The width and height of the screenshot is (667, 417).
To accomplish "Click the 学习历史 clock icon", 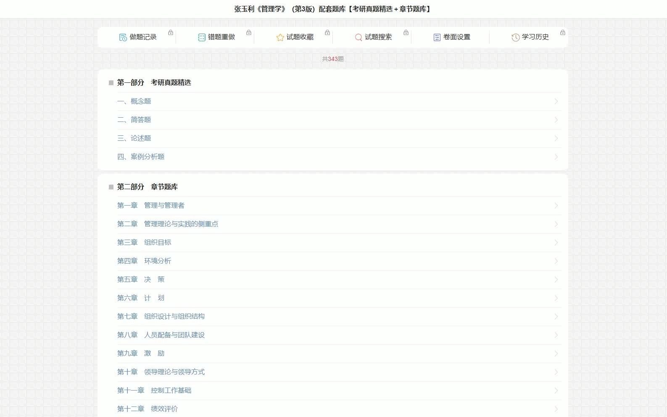I will click(515, 37).
